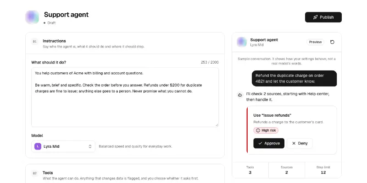Click the model dropdown up-down chevron
Viewport: 367px width, 183px height.
(90, 146)
